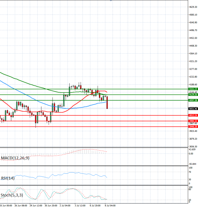Click the 4012.24 red support label

[193, 115]
